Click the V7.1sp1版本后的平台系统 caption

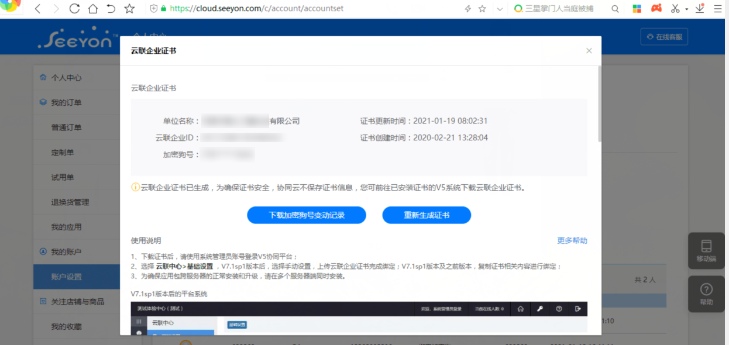169,294
